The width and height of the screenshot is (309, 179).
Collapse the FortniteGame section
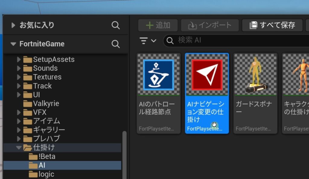coord(13,44)
